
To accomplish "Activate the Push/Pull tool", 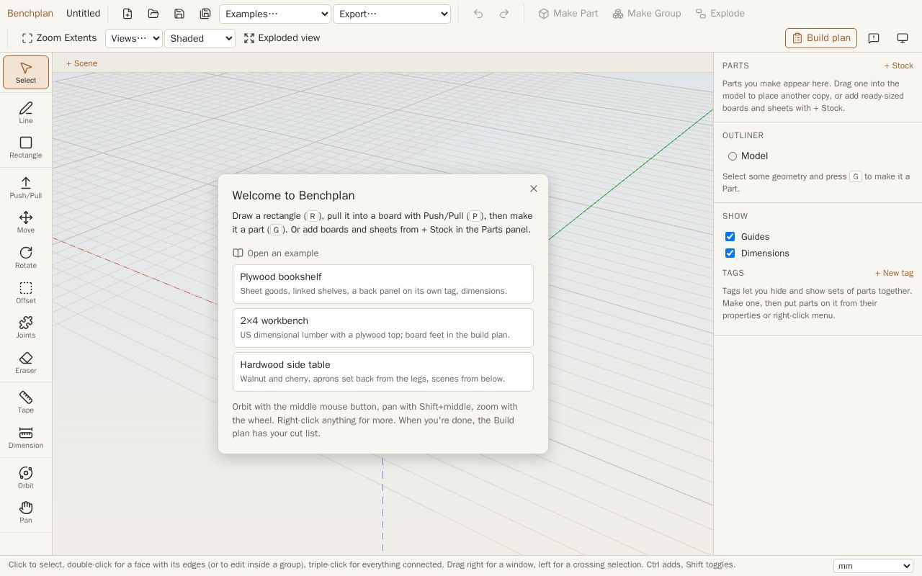I will pyautogui.click(x=26, y=188).
